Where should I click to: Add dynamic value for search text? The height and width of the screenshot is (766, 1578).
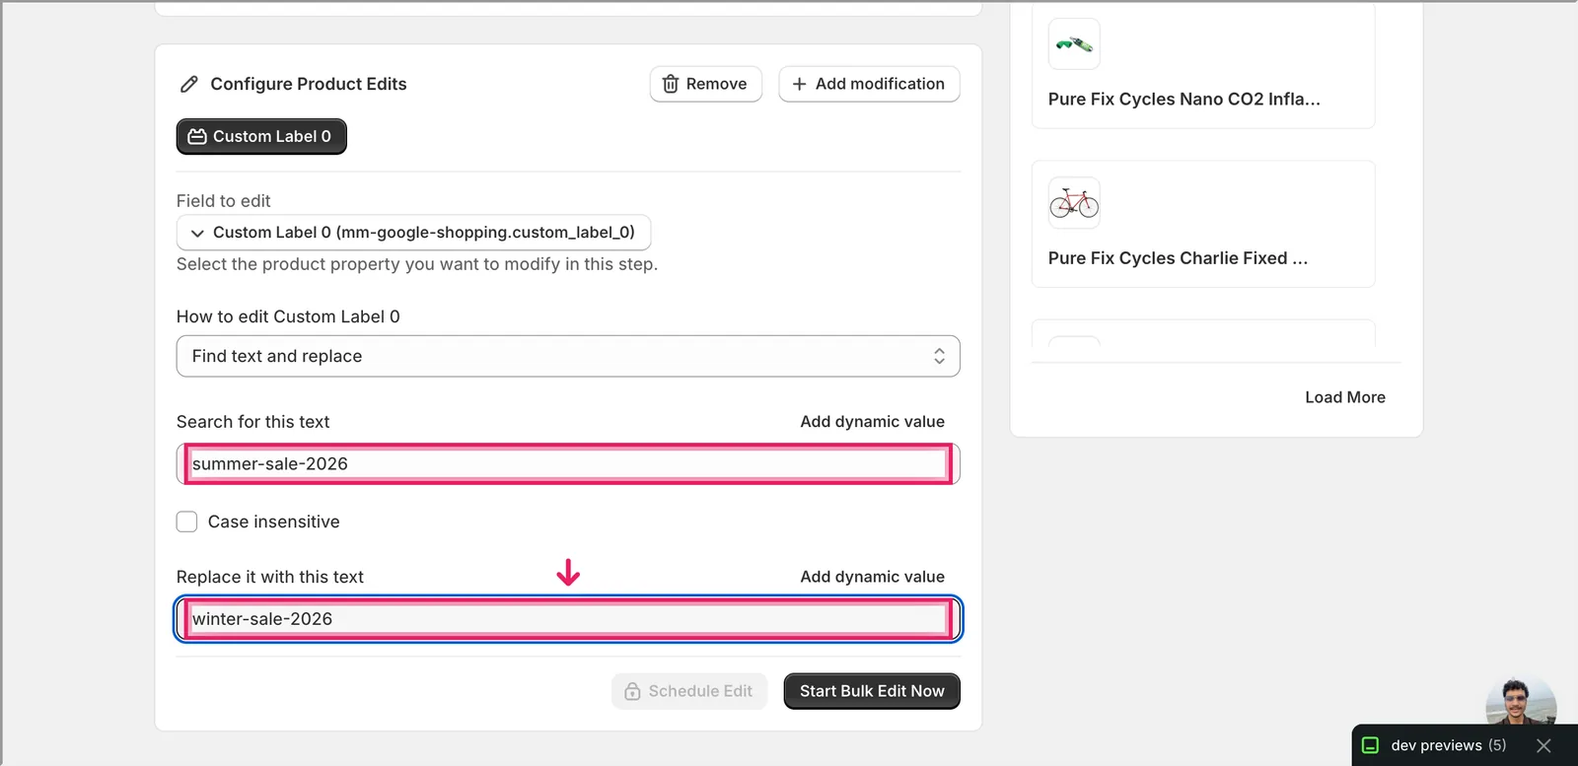point(872,422)
